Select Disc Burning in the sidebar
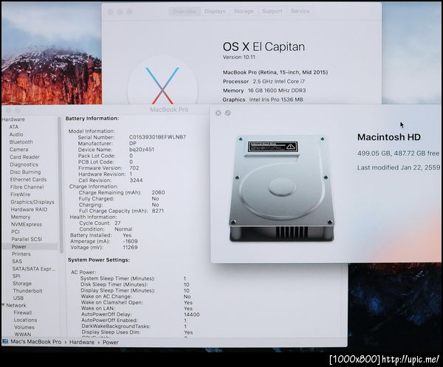Viewport: 443px width, 367px height. [x=25, y=172]
